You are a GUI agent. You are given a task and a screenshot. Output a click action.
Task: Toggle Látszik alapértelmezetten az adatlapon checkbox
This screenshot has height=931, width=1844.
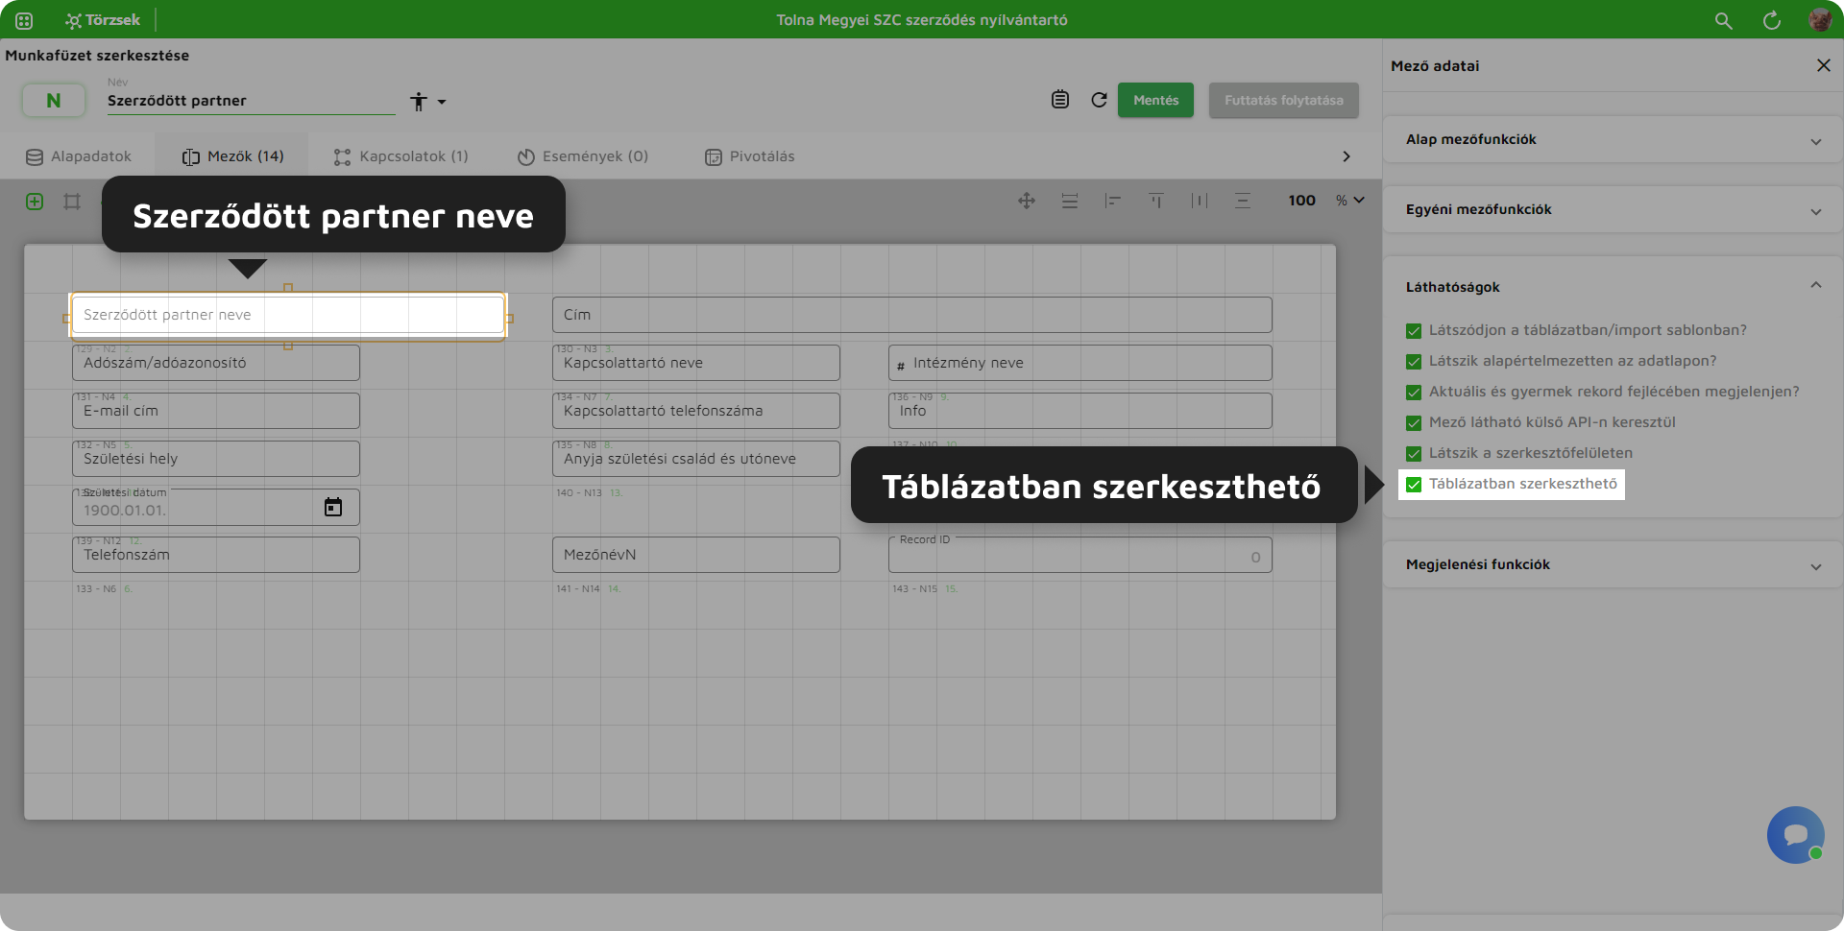(x=1414, y=362)
